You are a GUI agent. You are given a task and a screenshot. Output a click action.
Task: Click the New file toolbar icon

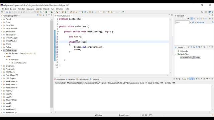[2, 12]
